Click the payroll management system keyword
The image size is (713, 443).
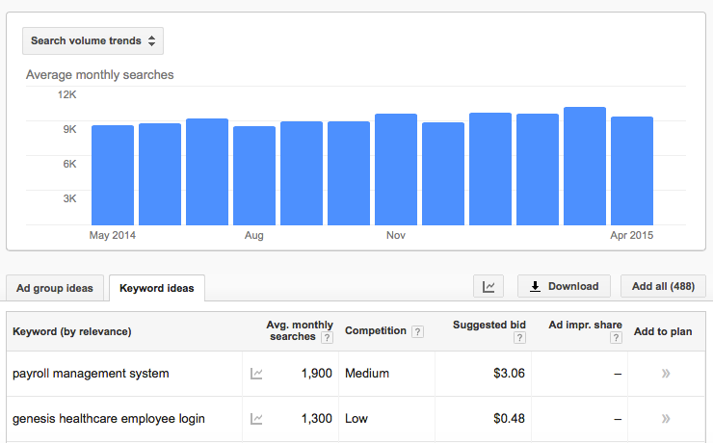(91, 374)
